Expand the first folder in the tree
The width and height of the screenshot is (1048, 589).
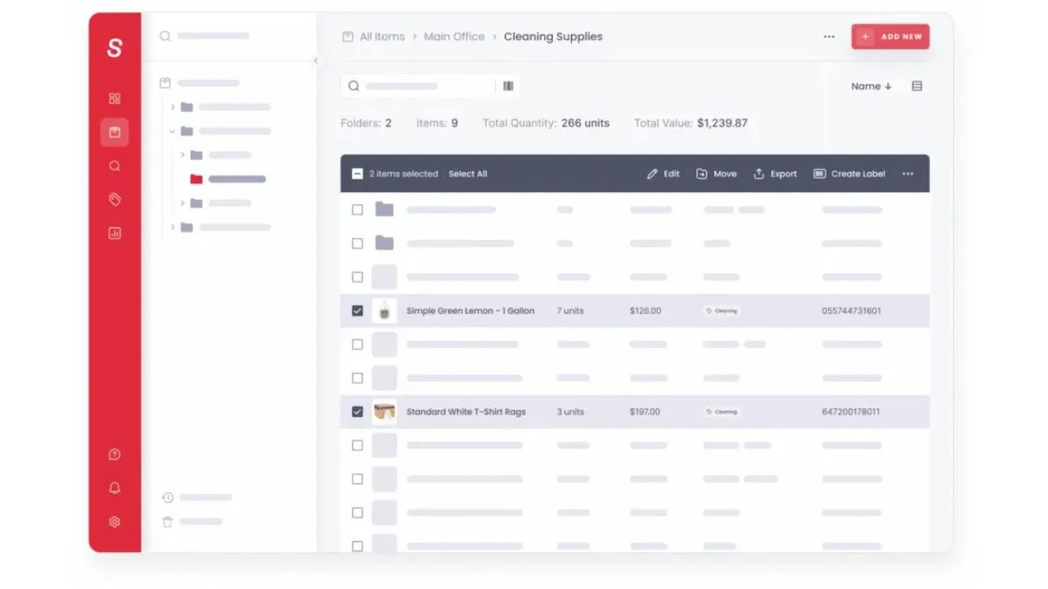[x=173, y=106]
